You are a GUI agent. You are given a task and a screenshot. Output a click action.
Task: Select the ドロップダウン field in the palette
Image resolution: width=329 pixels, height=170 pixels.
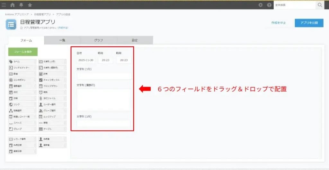pyautogui.click(x=52, y=86)
